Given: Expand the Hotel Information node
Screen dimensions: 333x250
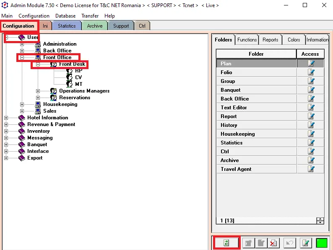Looking at the screenshot, I should [6, 118].
